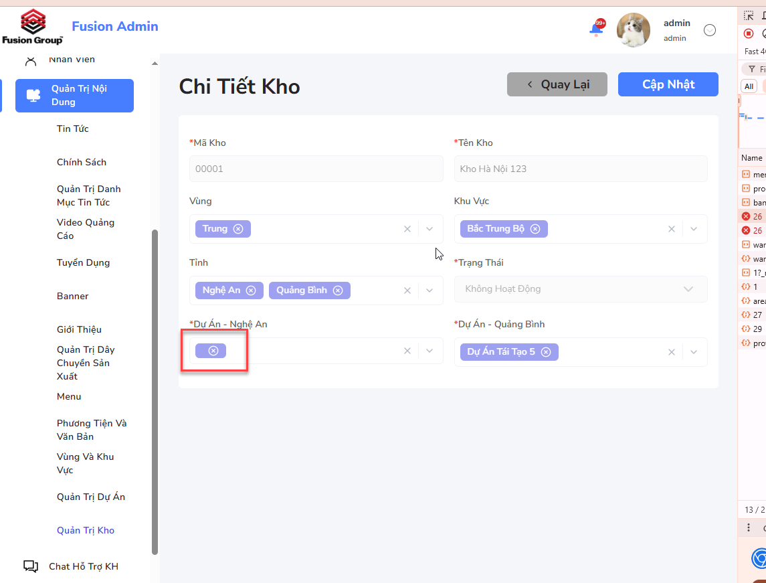Open the Trạng Thái dropdown
This screenshot has width=766, height=583.
[x=581, y=288]
